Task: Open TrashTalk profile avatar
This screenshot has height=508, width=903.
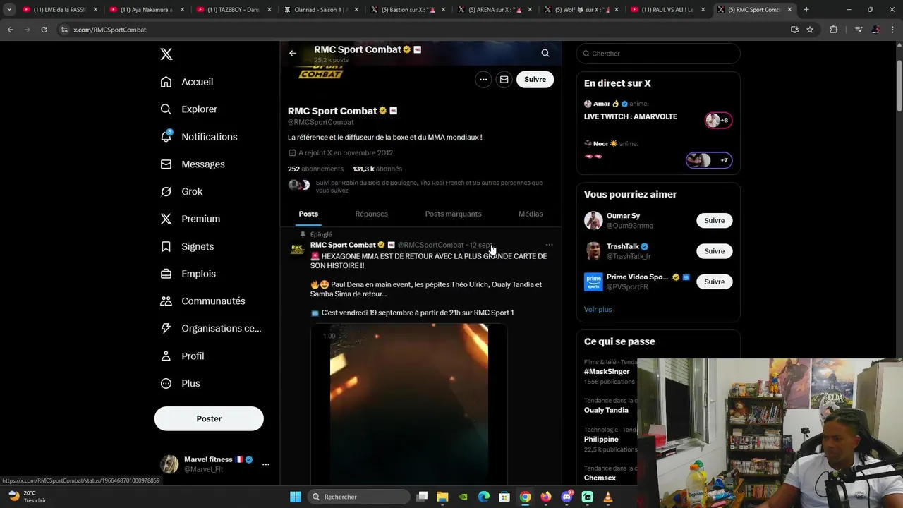Action: click(x=593, y=251)
